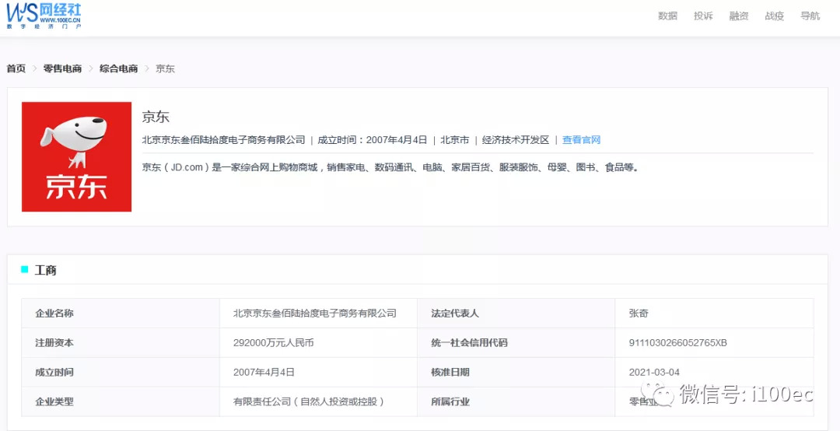Click the chevron after 首页 in breadcrumb

pyautogui.click(x=34, y=68)
